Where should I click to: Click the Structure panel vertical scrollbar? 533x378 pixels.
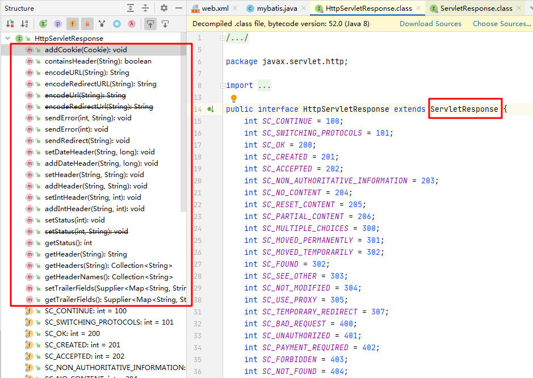click(x=183, y=123)
